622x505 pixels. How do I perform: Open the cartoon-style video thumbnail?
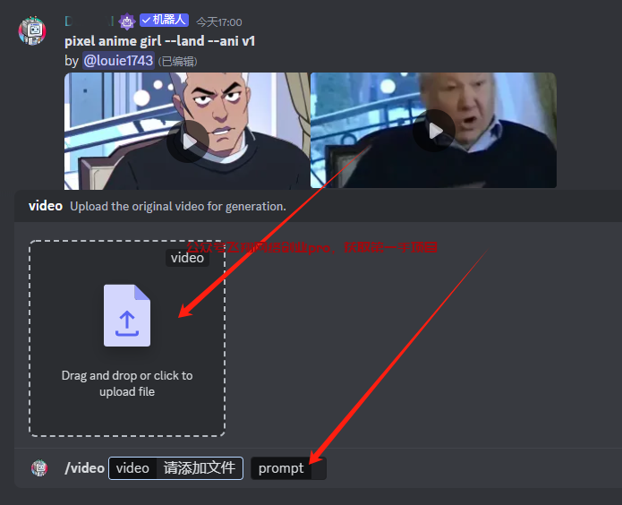click(x=187, y=131)
